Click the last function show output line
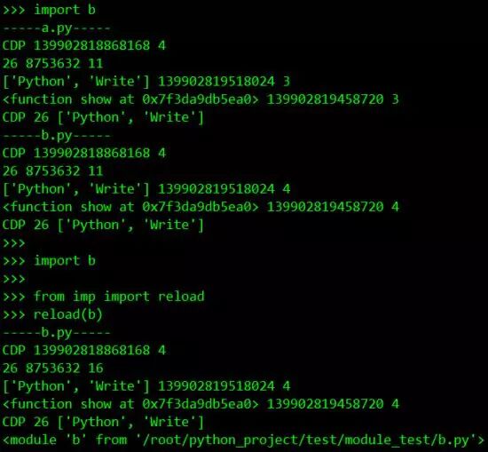The image size is (488, 452). click(201, 404)
